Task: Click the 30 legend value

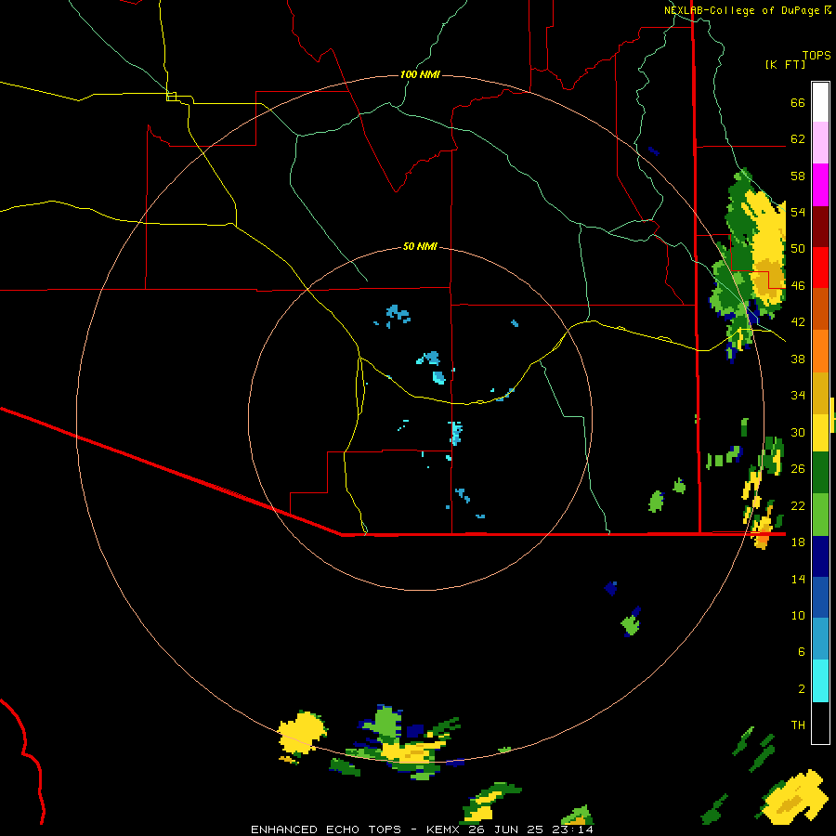Action: 798,432
